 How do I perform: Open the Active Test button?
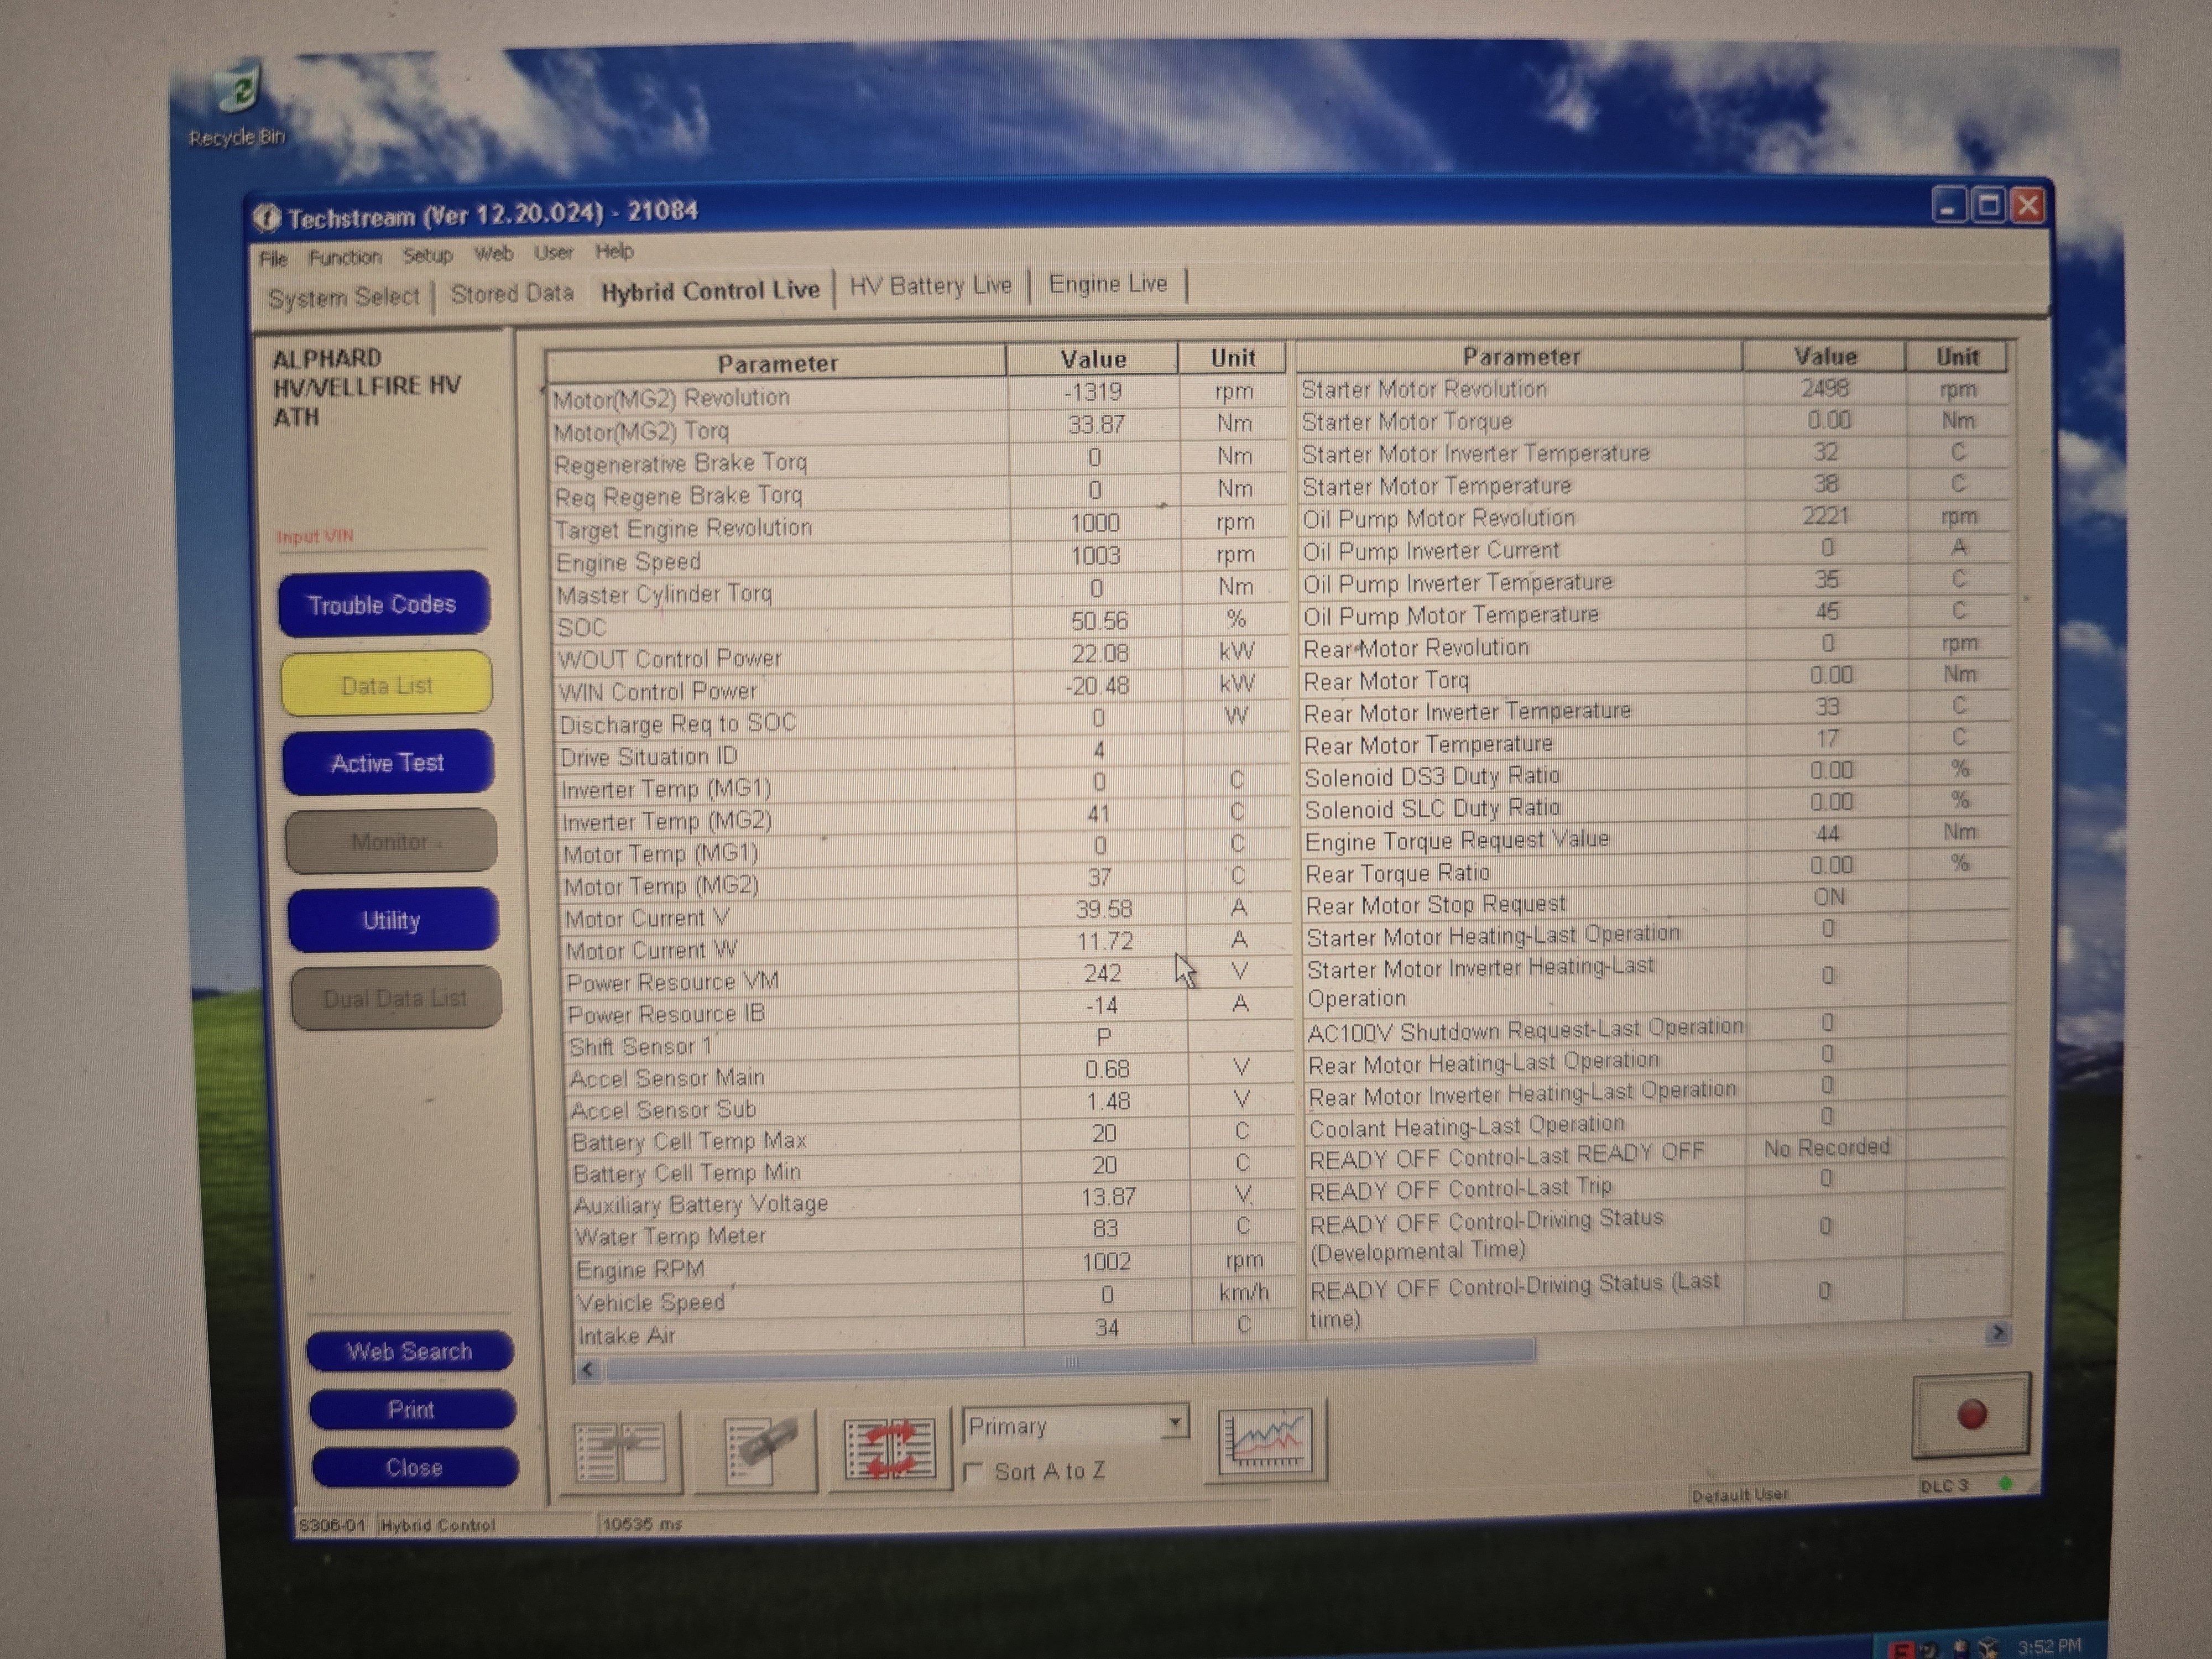(387, 762)
